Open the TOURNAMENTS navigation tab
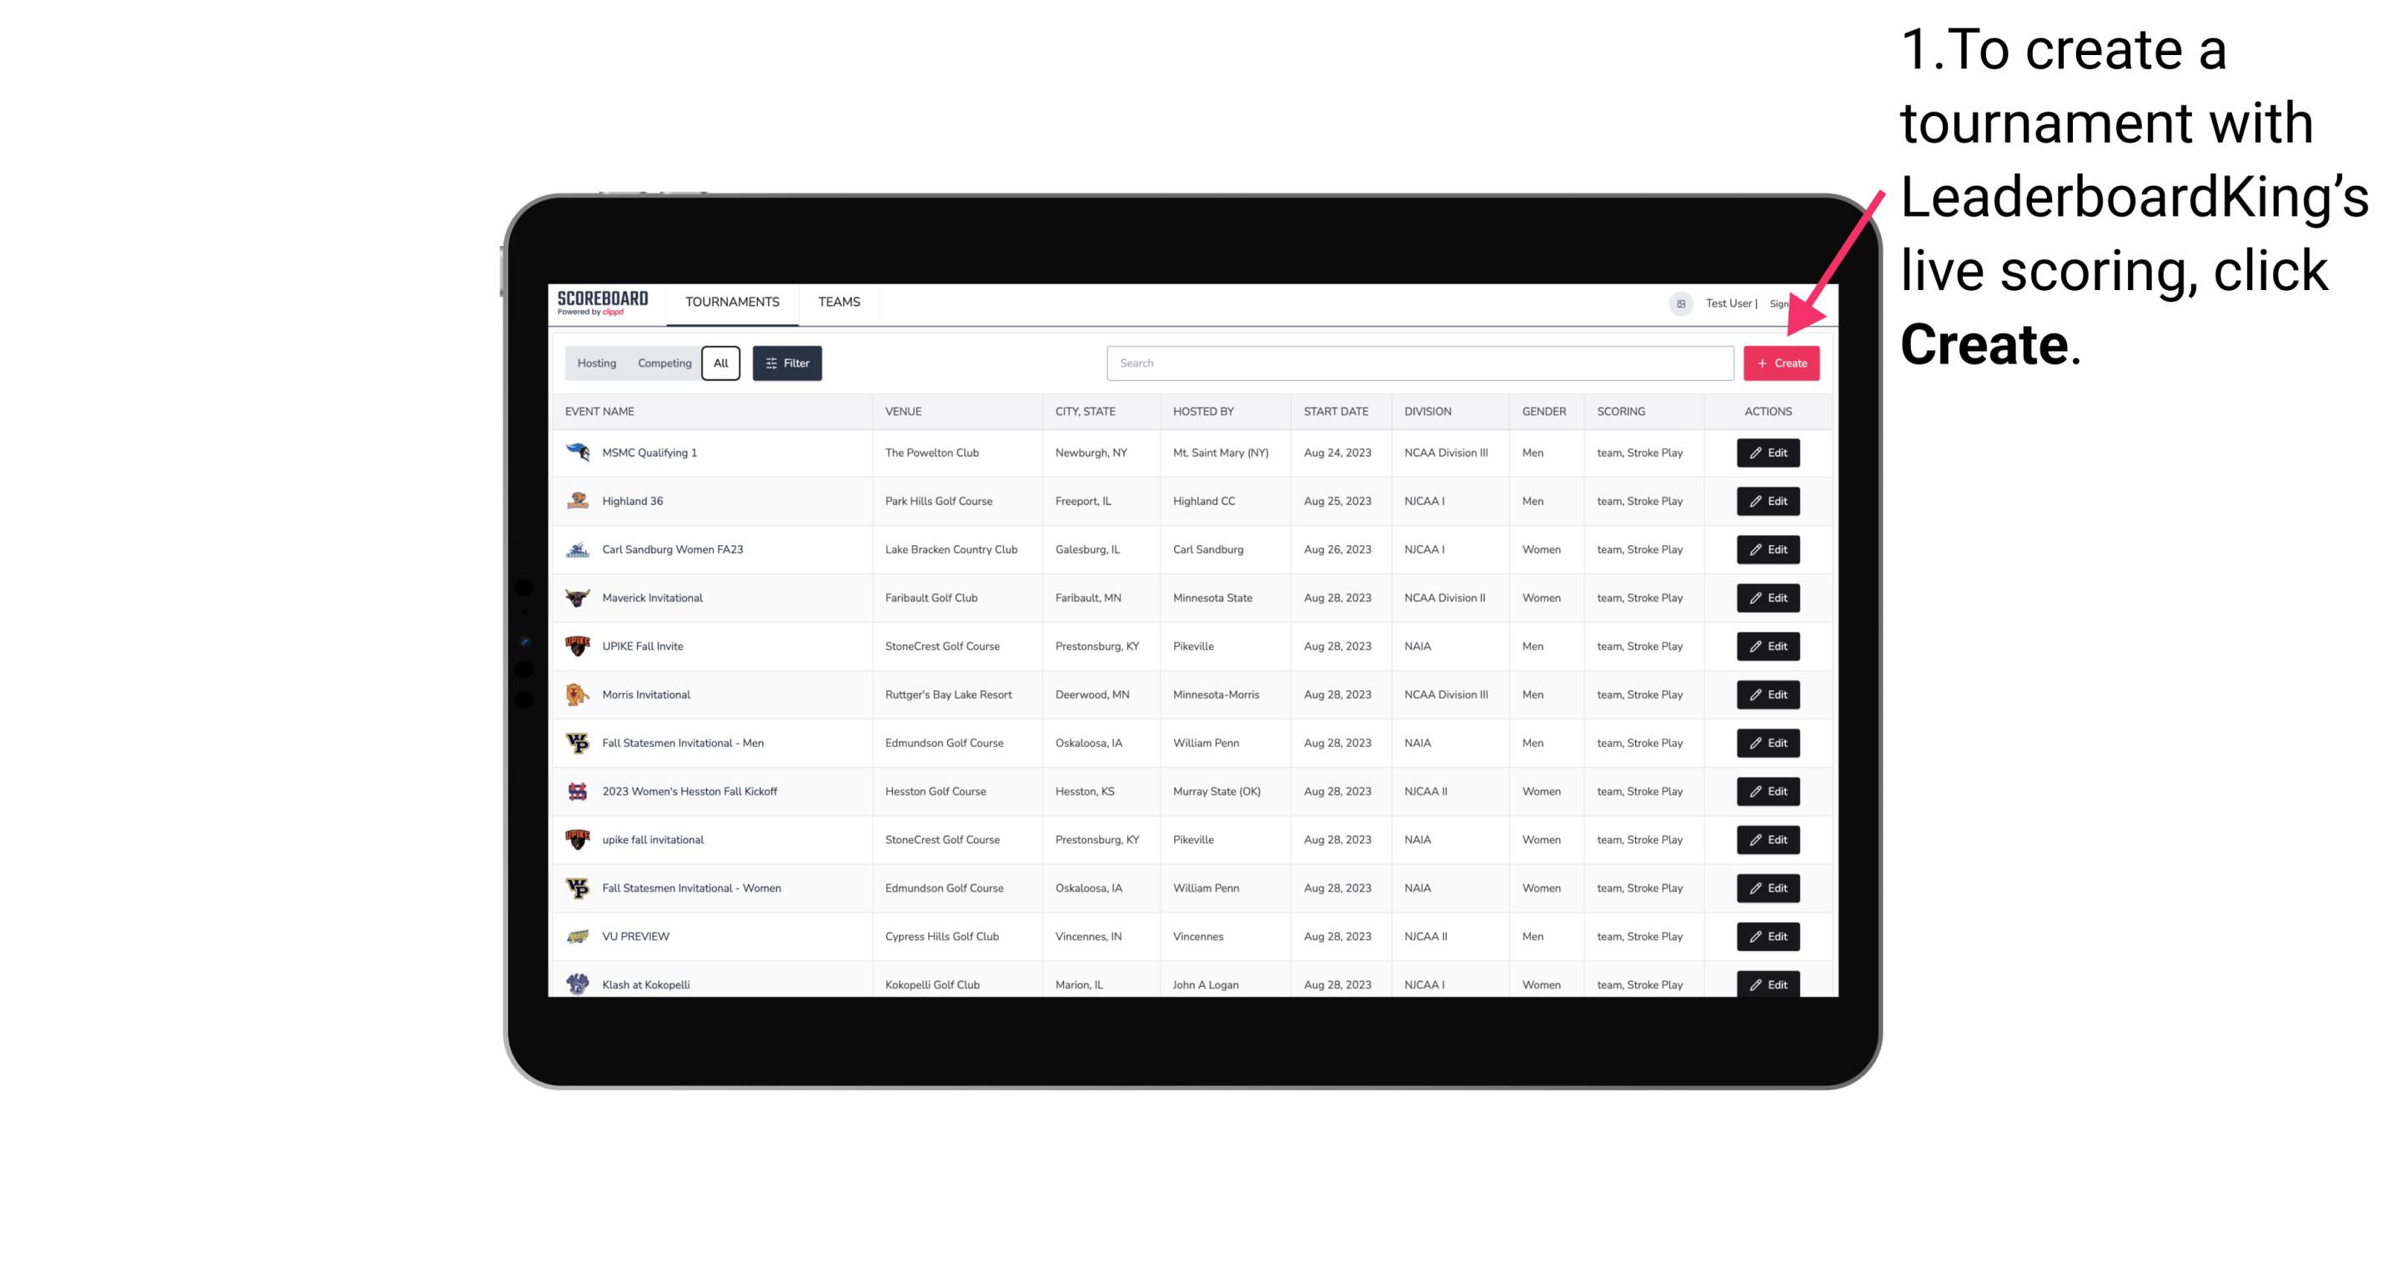This screenshot has width=2383, height=1282. [731, 302]
